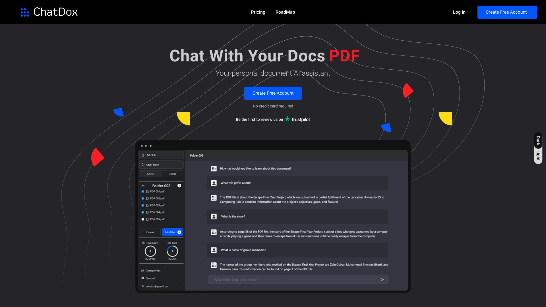Screen dimensions: 546x307
Task: Click the Questions counter icon
Action: 144,243
